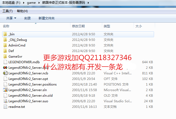Click the 2003/1/9 20:54 date cell
Viewport: 176px width, 119px height.
pos(84,79)
